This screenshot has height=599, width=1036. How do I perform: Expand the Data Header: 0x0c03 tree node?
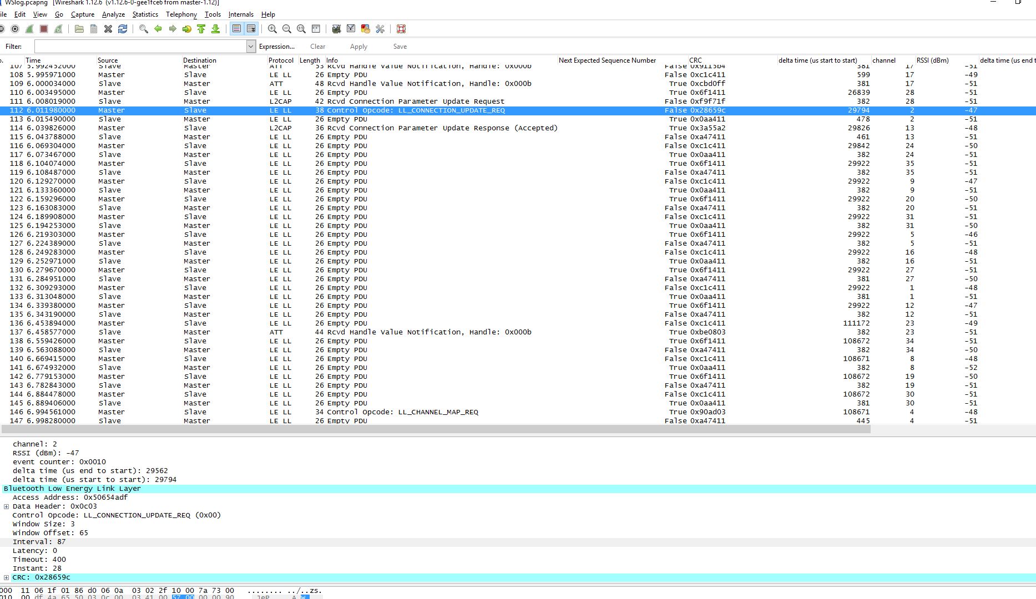point(7,506)
